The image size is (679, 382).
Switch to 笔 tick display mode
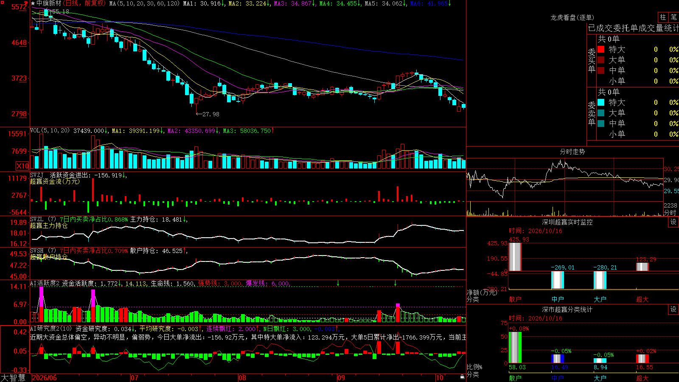tap(673, 17)
